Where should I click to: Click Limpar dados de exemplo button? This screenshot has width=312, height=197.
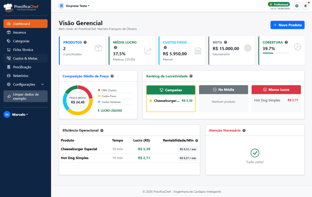pyautogui.click(x=26, y=96)
